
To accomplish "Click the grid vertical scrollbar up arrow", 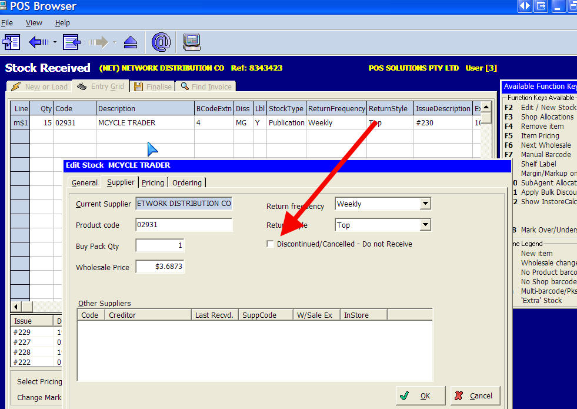I will click(486, 107).
